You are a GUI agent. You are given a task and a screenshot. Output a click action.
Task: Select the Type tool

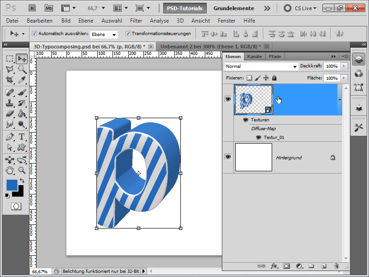point(22,137)
